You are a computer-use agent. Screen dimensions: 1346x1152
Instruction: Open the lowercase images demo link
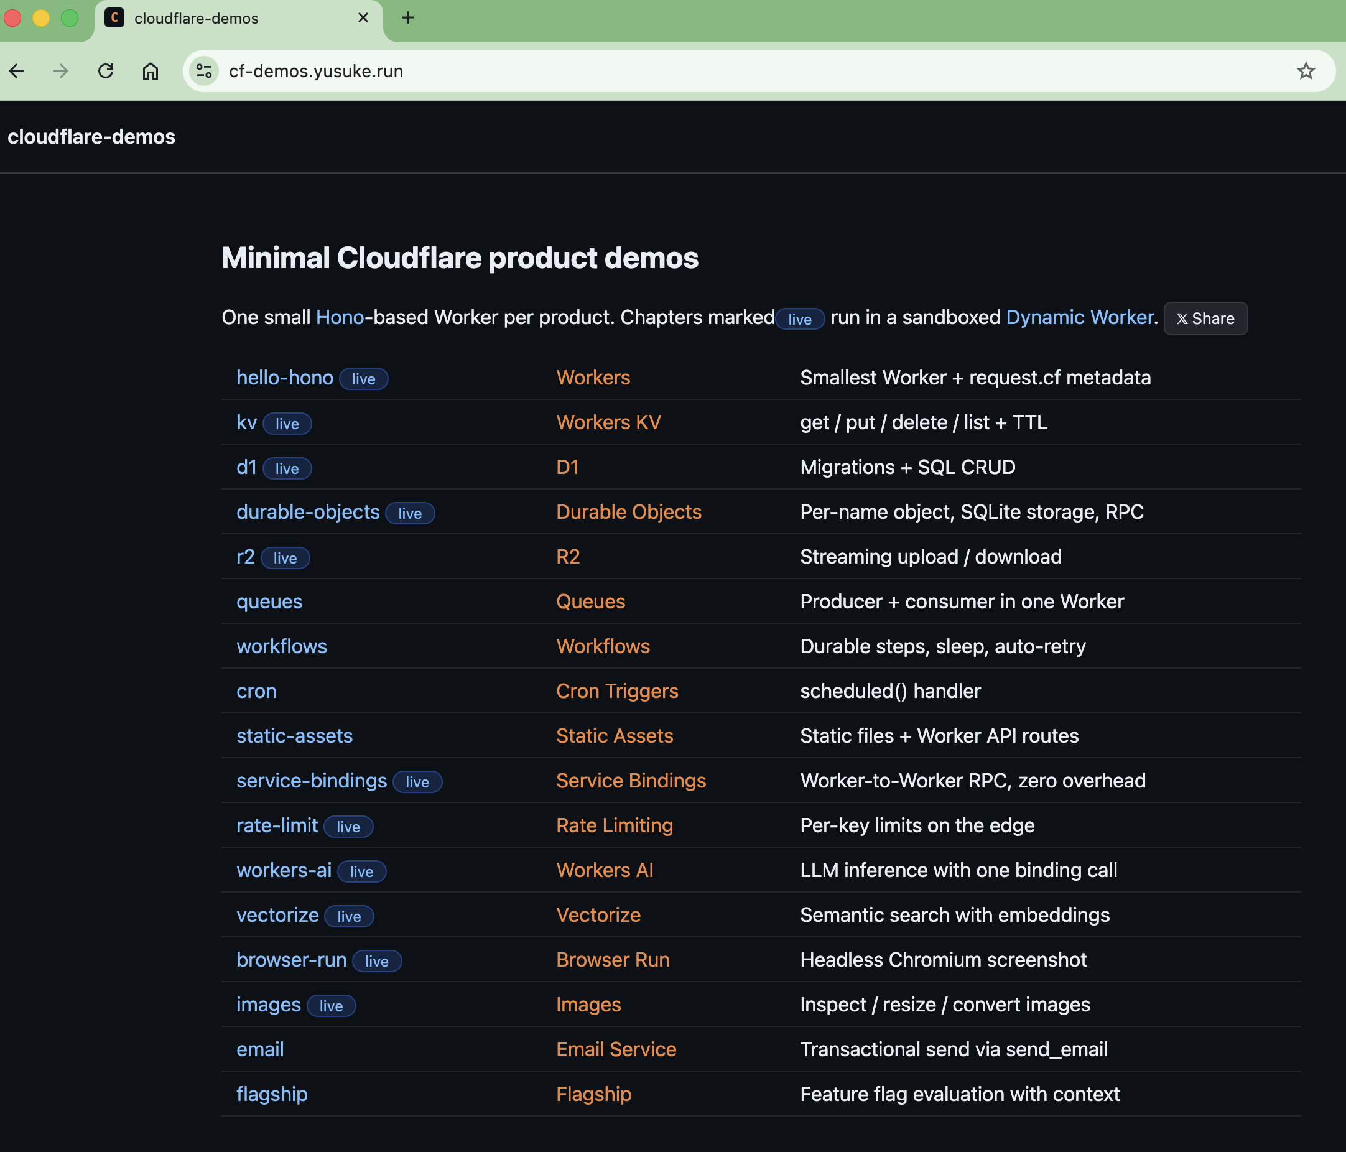269,1005
